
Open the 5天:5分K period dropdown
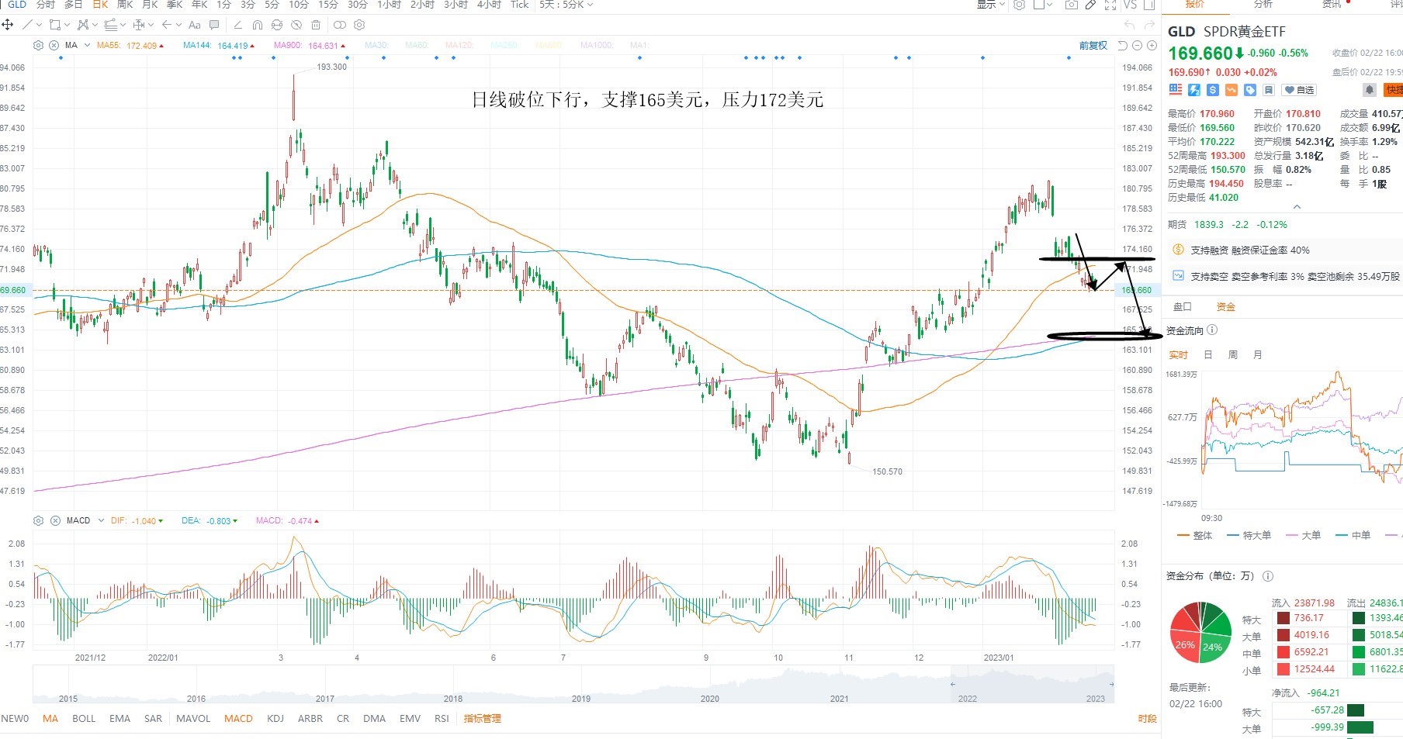(x=566, y=5)
